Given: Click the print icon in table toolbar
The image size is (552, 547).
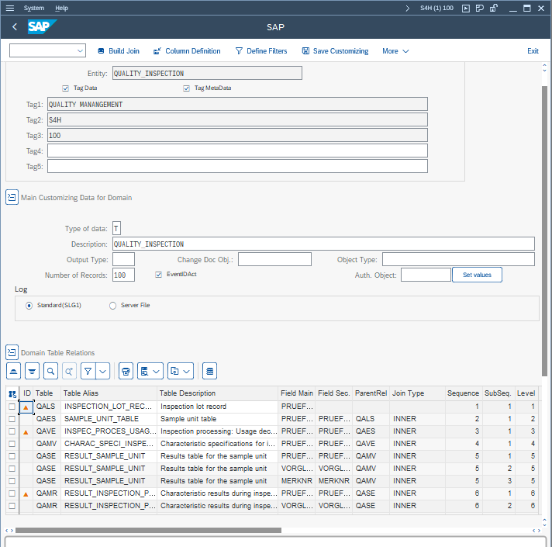Looking at the screenshot, I should (x=126, y=371).
